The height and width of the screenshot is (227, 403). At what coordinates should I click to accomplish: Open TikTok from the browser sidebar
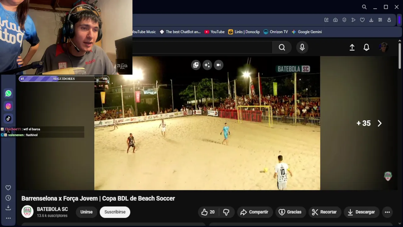(9, 119)
